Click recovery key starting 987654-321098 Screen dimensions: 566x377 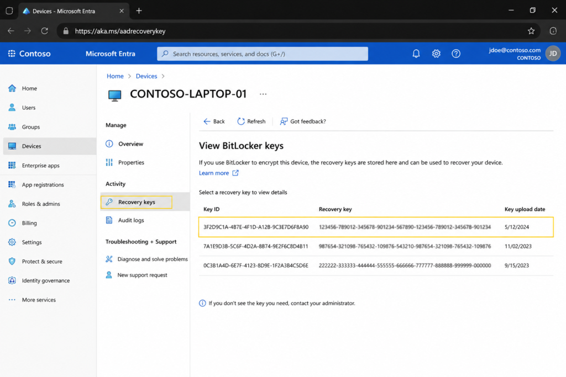[405, 246]
